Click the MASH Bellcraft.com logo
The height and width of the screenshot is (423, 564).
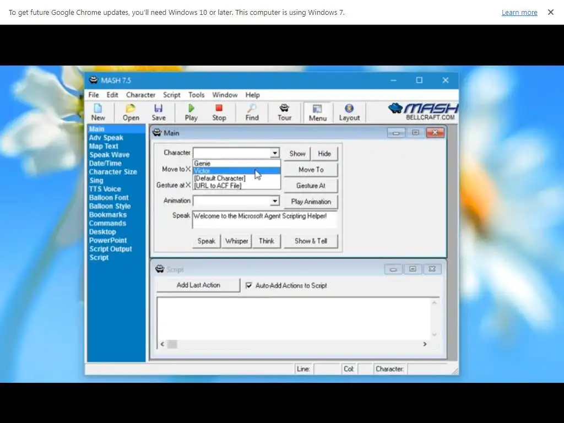tap(422, 111)
